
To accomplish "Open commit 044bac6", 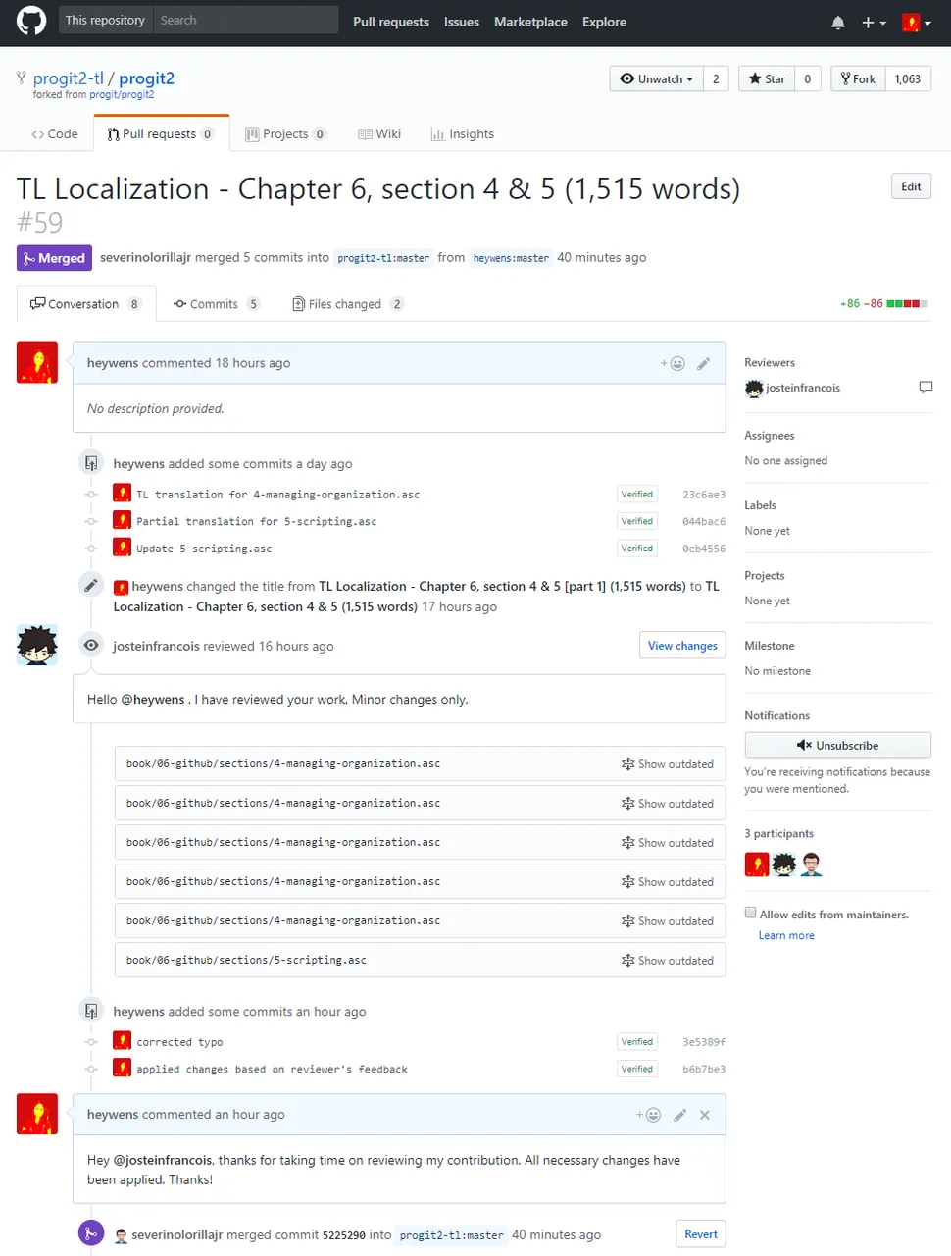I will 704,522.
